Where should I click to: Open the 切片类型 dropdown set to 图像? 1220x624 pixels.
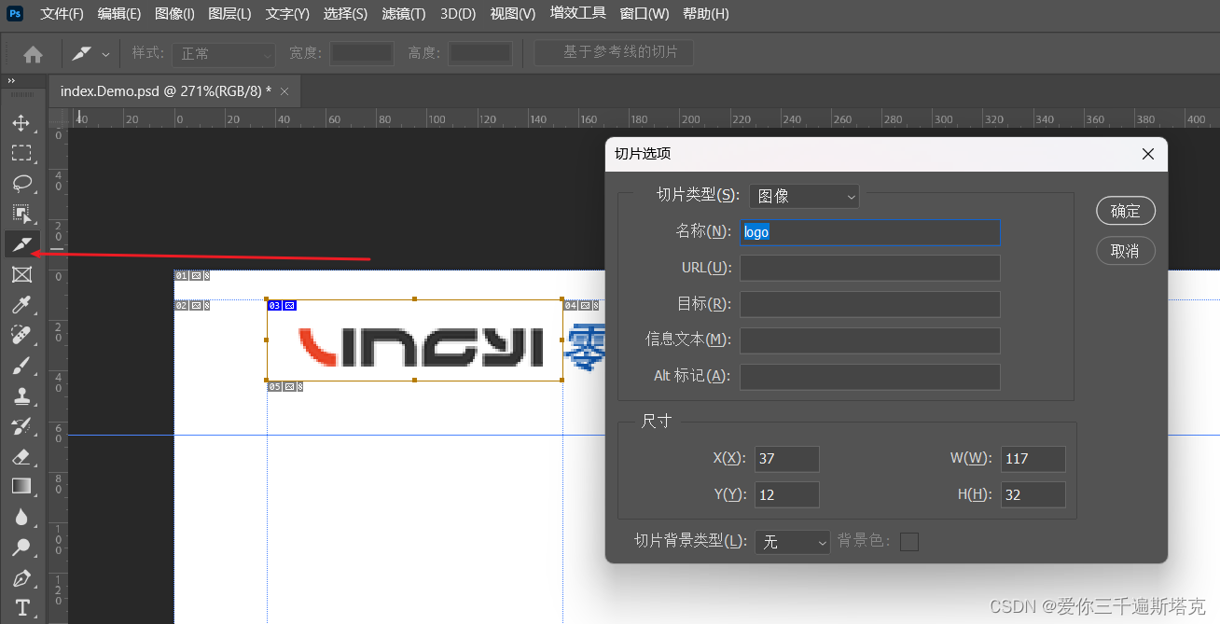click(804, 196)
